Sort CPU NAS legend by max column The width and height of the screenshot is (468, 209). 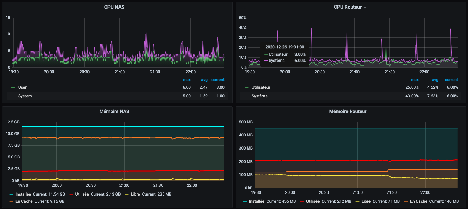(187, 80)
